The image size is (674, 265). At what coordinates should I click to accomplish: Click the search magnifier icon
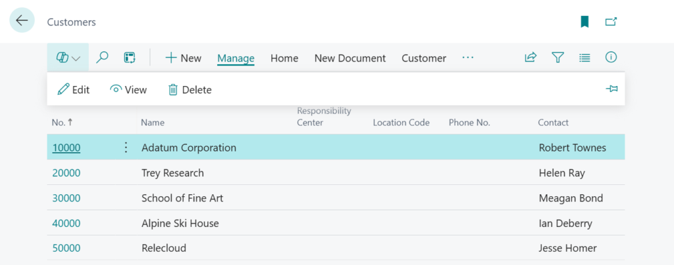click(102, 58)
